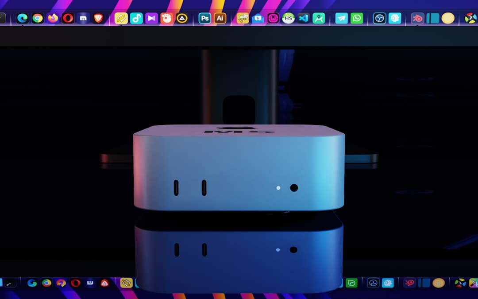Open Android Studio from the top dock
The width and height of the screenshot is (478, 299).
click(x=319, y=18)
